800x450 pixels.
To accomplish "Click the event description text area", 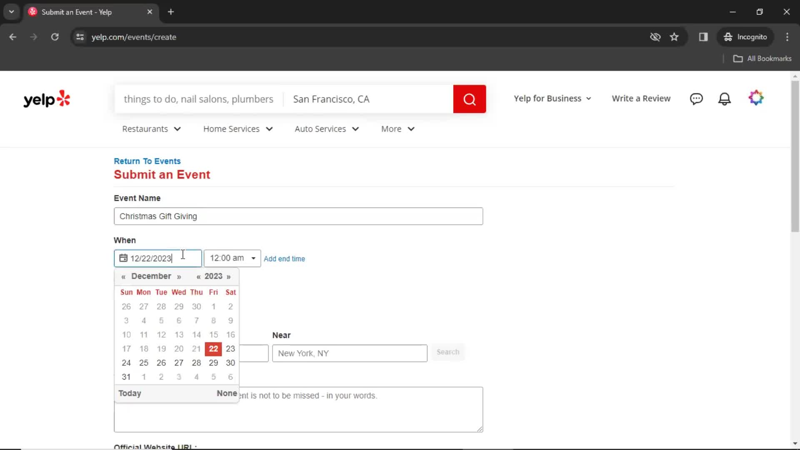I will click(x=298, y=410).
